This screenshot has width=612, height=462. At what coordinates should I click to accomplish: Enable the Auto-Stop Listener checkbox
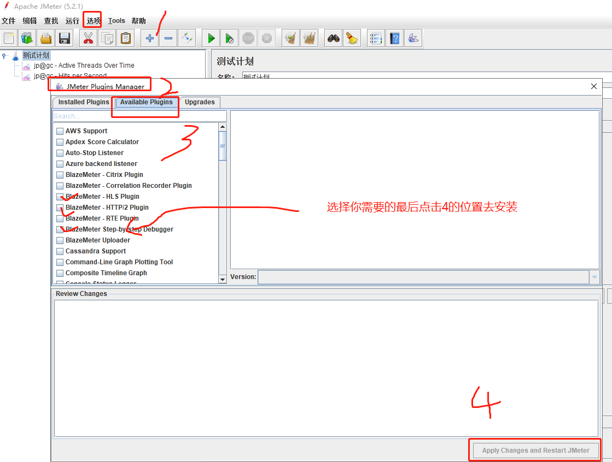[x=60, y=153]
